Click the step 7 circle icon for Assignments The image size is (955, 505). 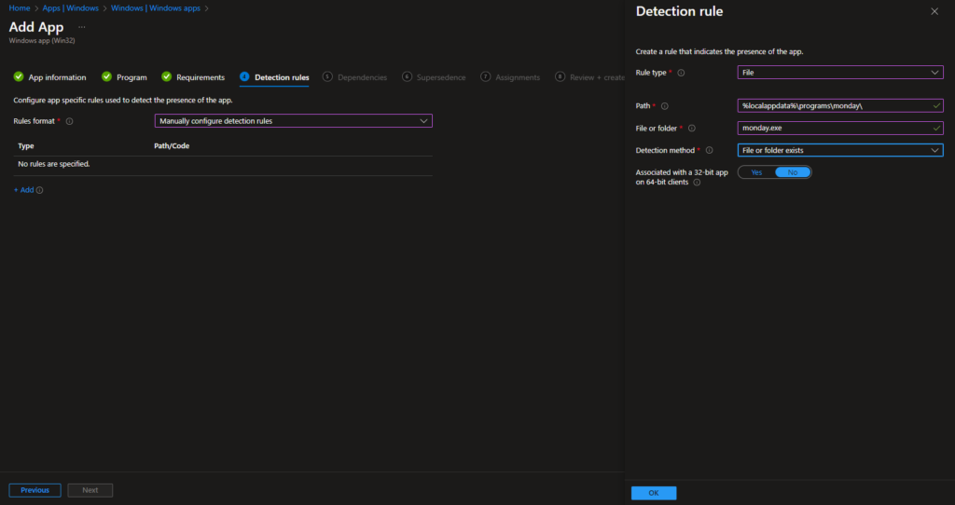pos(485,76)
